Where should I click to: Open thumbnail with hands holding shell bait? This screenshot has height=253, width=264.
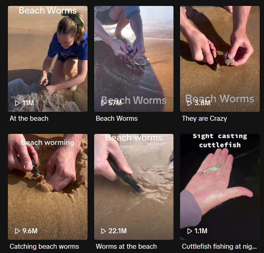pos(220,59)
